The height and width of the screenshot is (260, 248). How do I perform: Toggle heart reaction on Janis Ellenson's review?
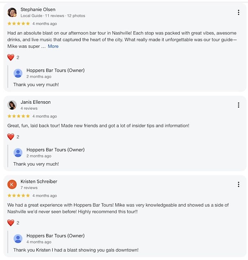pyautogui.click(x=11, y=137)
